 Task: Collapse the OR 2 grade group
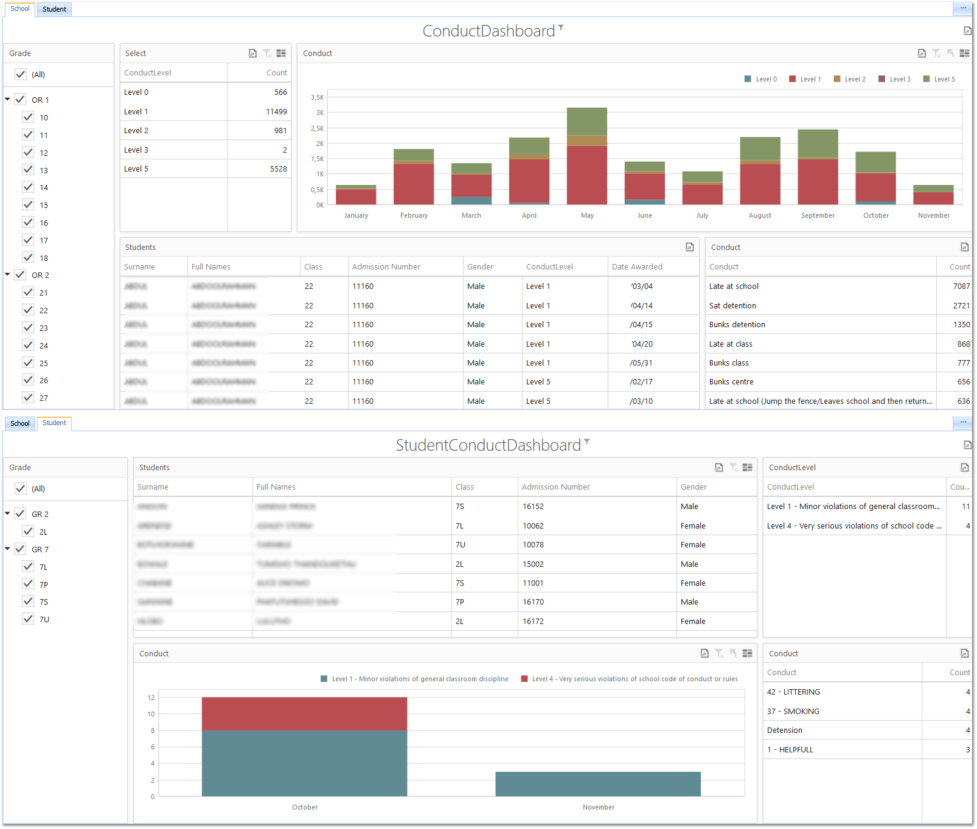[x=7, y=274]
